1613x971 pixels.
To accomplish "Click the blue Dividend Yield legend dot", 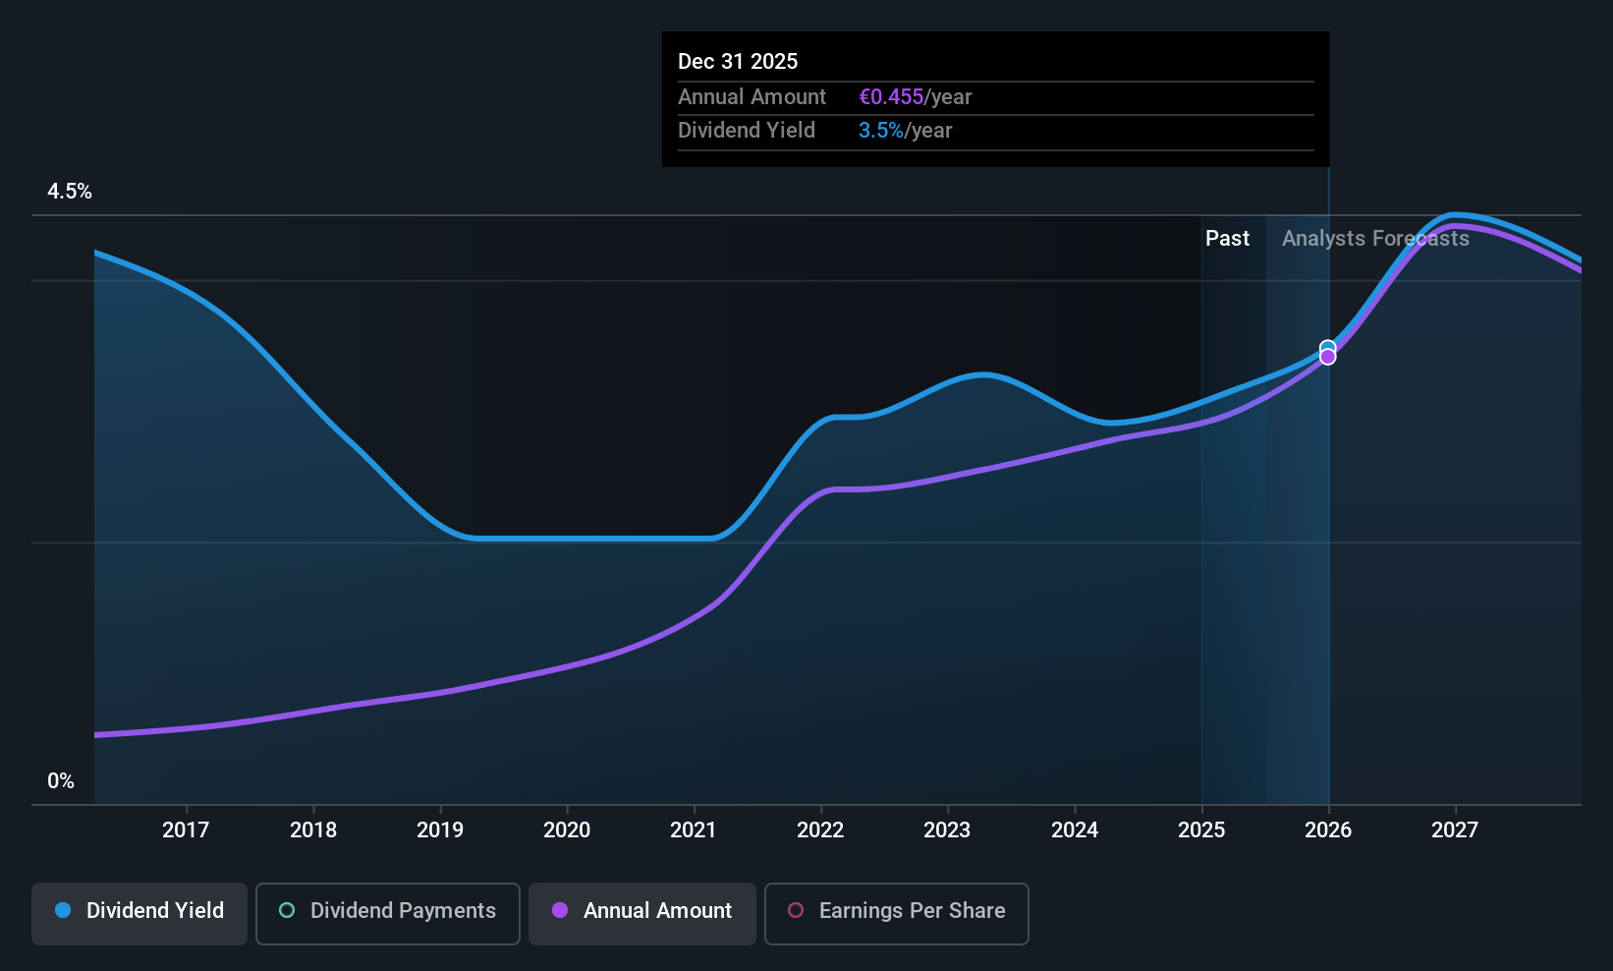I will (63, 910).
